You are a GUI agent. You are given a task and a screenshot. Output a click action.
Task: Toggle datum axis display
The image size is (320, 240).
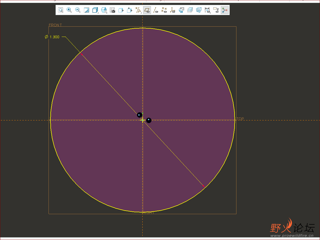pos(156,10)
